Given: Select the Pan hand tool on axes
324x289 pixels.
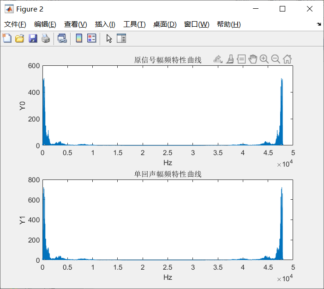Looking at the screenshot, I should (x=252, y=59).
